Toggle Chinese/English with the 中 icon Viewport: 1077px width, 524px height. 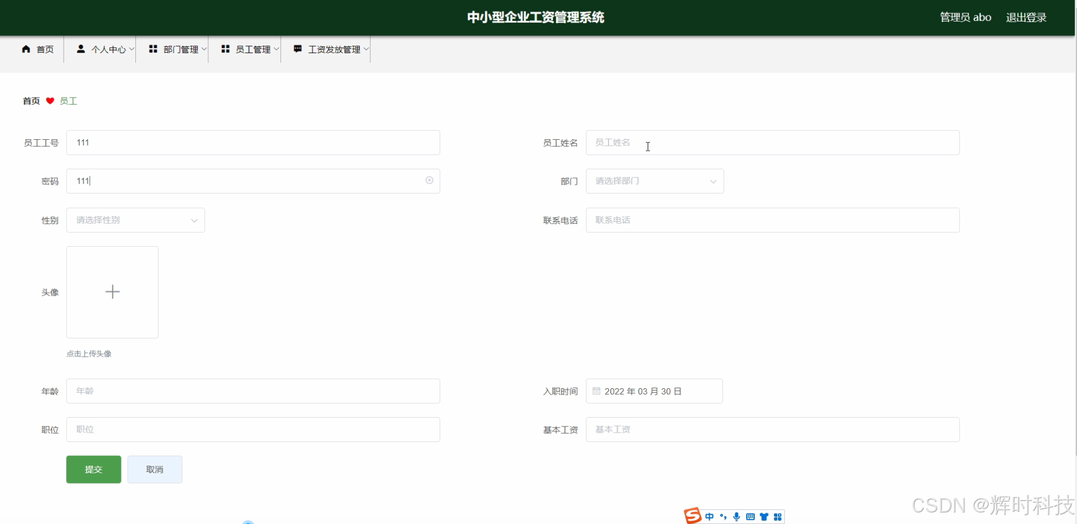coord(709,516)
